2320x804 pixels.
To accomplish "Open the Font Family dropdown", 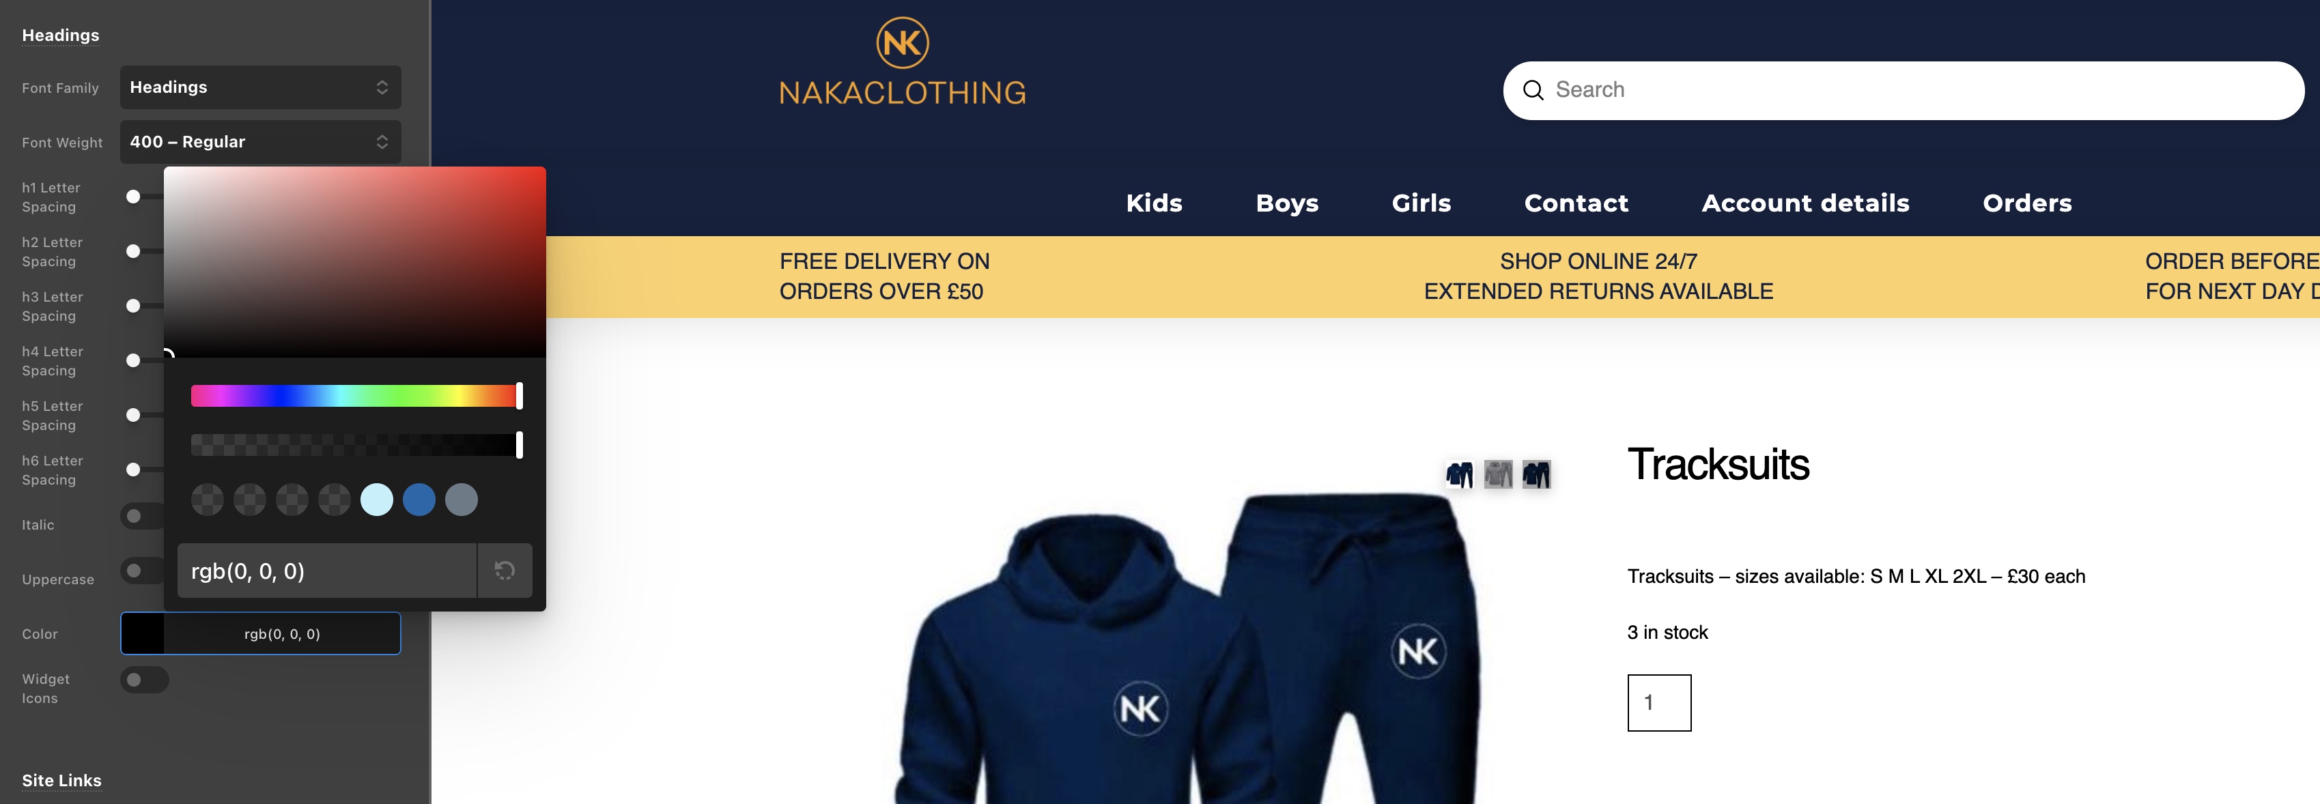I will (260, 87).
